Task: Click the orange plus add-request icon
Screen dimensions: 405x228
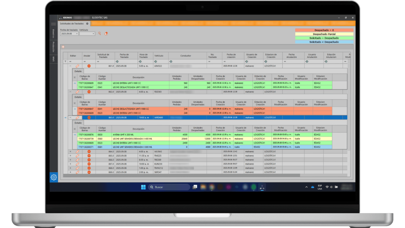Action: click(x=63, y=47)
